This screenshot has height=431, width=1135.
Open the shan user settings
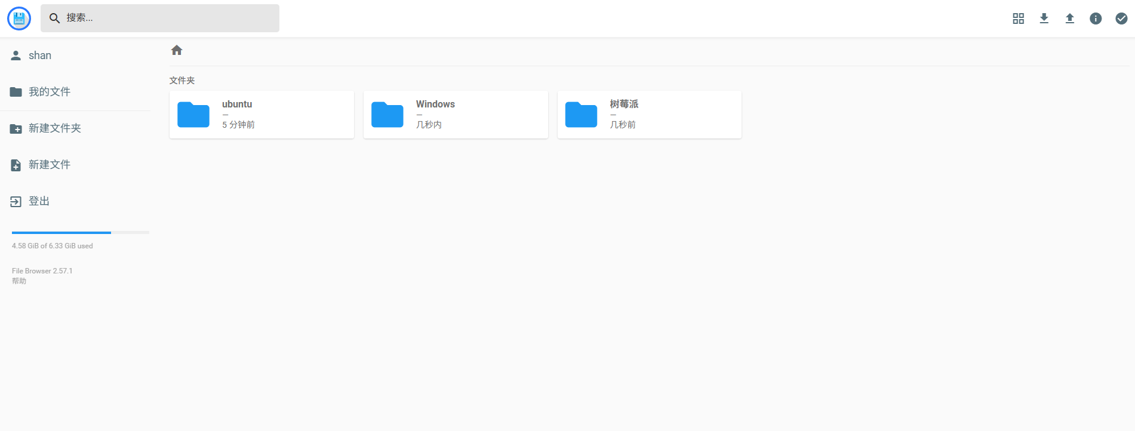39,56
